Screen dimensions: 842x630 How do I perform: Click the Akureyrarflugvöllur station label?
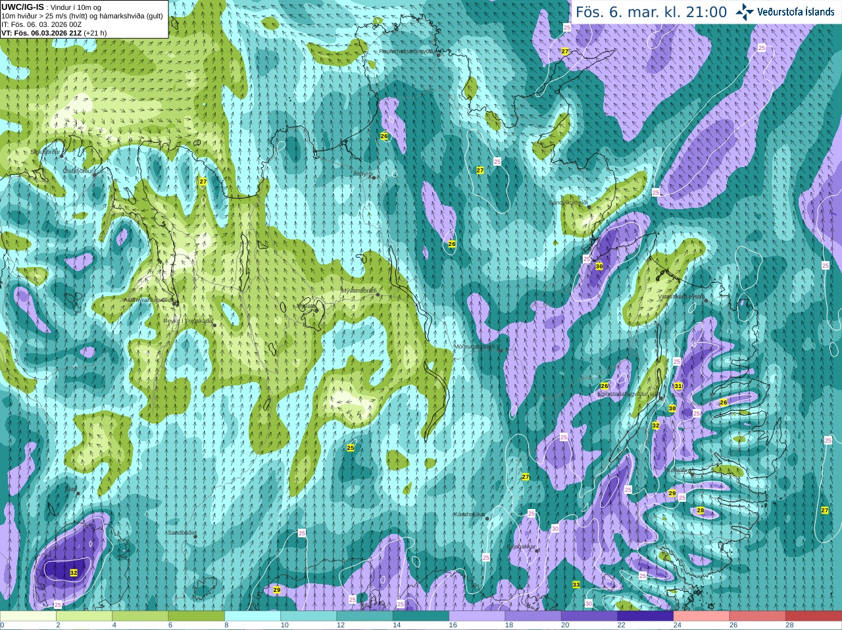(149, 300)
